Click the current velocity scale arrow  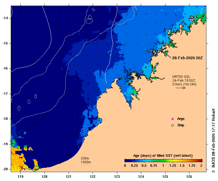(x=181, y=88)
